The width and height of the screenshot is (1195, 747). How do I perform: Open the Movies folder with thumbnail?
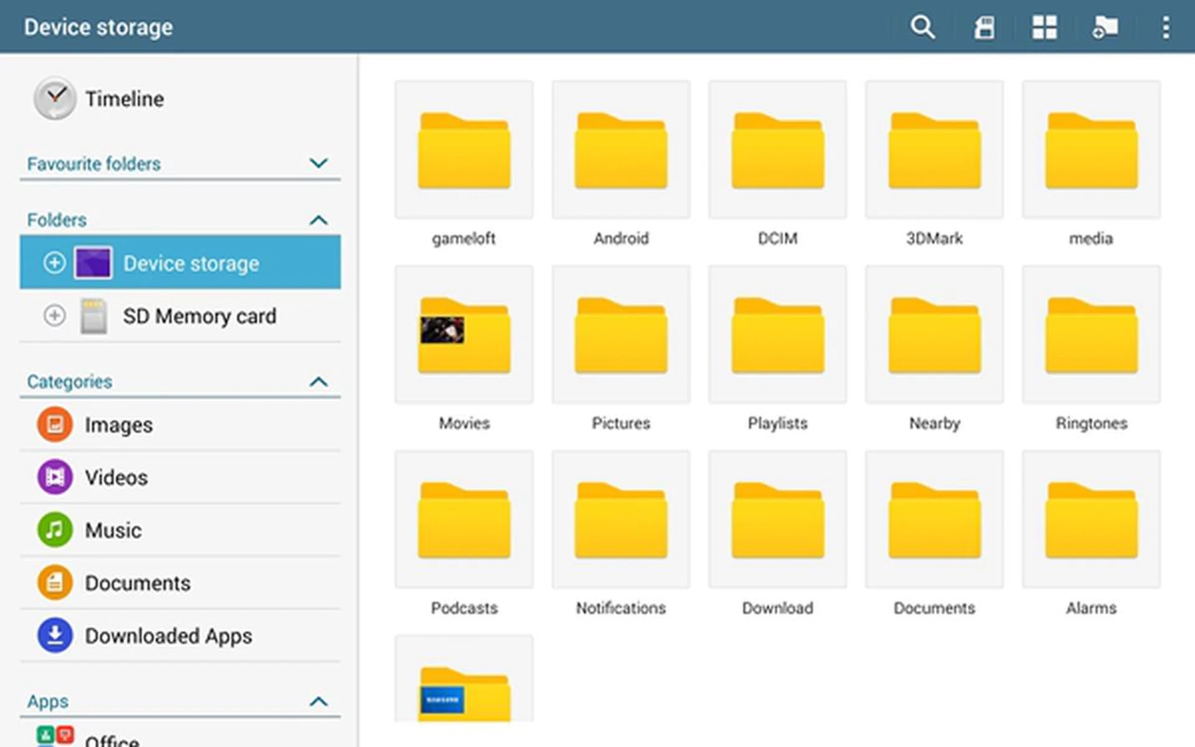click(464, 336)
